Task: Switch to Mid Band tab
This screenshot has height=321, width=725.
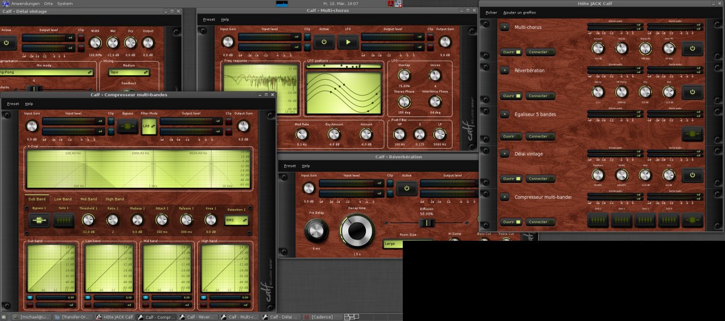Action: 88,199
